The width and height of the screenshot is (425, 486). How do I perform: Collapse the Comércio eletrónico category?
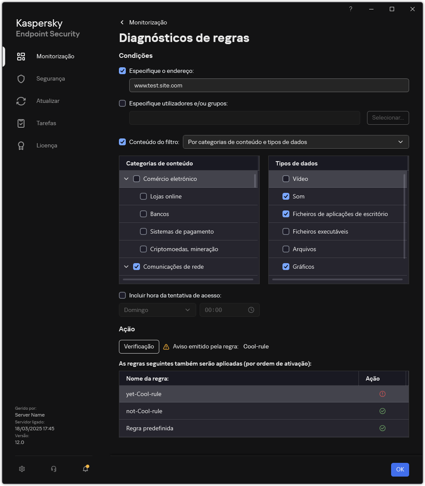(126, 179)
